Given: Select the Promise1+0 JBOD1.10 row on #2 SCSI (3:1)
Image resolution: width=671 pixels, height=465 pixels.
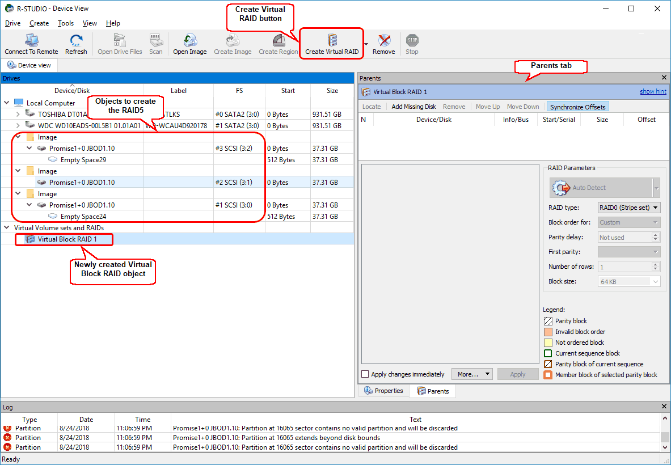Looking at the screenshot, I should tap(177, 182).
